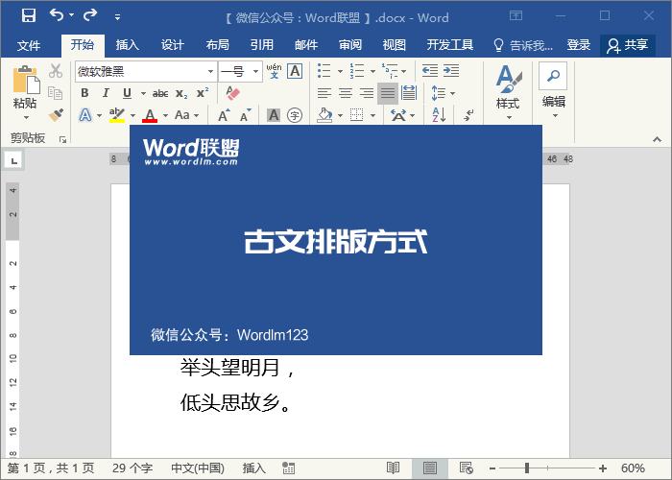Click the distributed alignment icon
Viewport: 672px width, 480px height.
point(409,93)
